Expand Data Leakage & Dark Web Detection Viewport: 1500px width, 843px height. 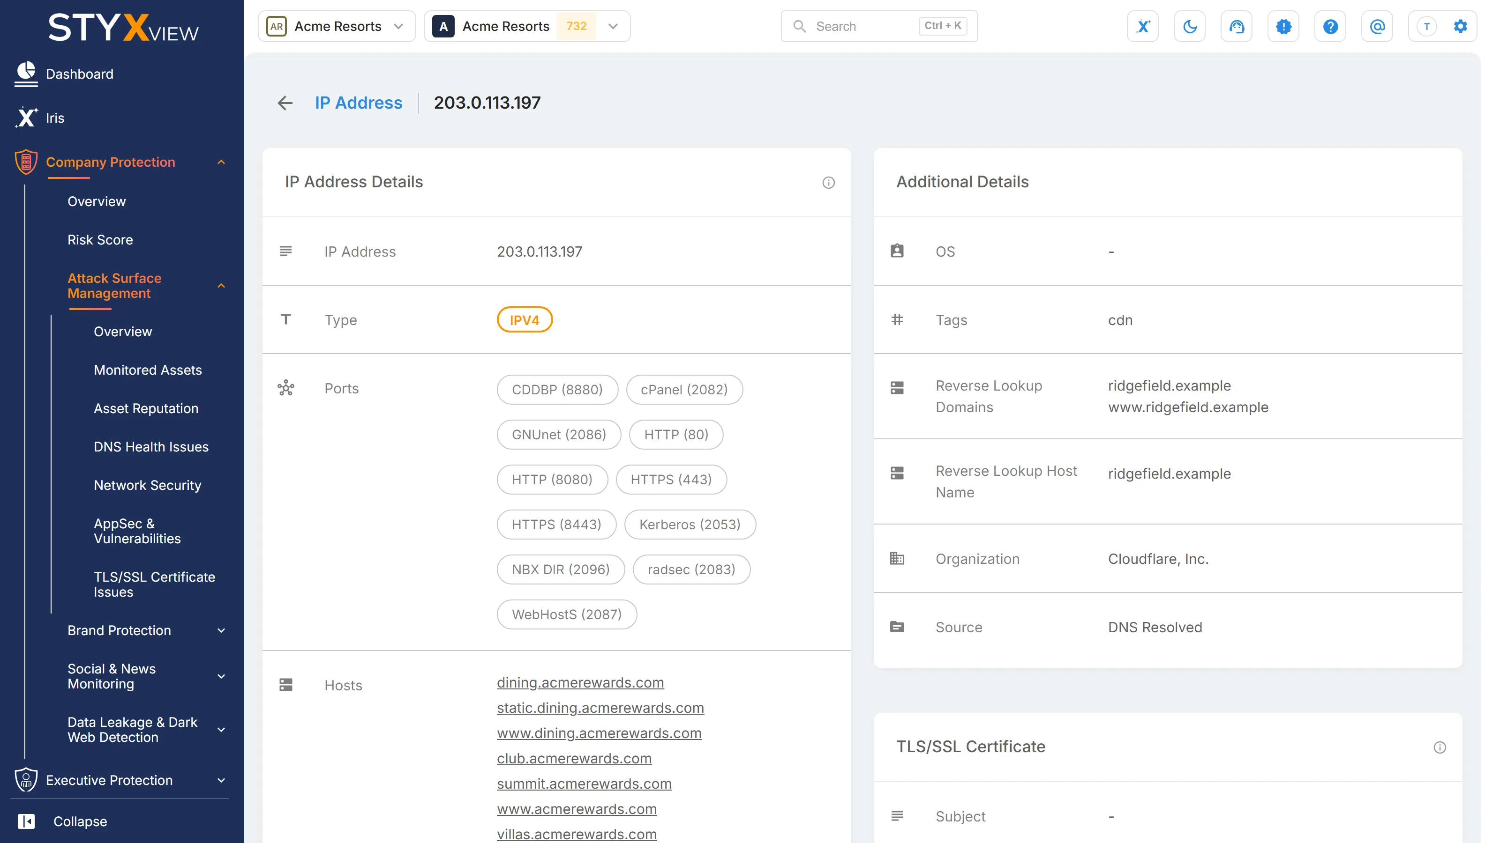tap(146, 730)
